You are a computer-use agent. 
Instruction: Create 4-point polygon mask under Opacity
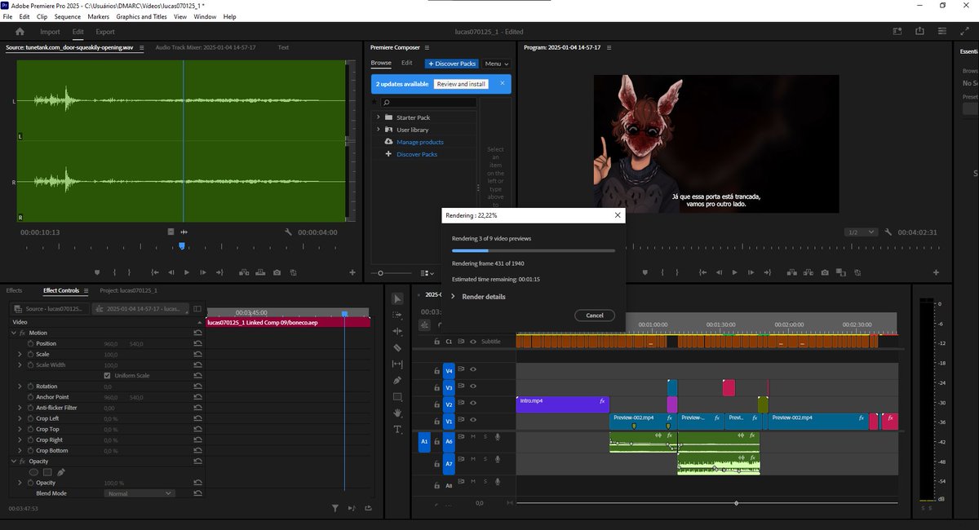pos(47,472)
